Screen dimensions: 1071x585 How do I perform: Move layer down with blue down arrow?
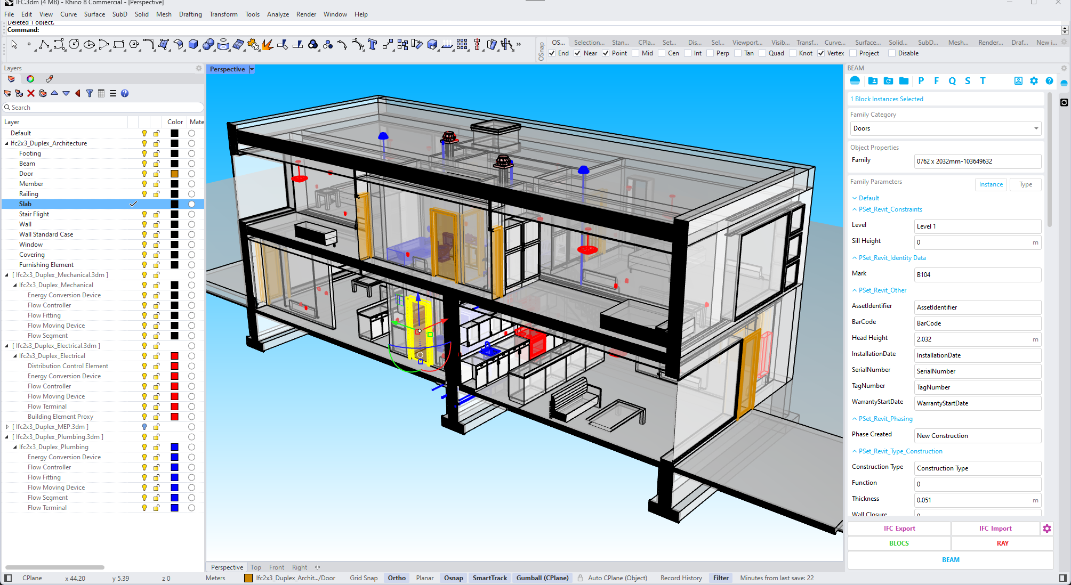[x=66, y=93]
